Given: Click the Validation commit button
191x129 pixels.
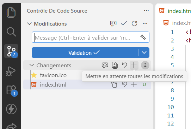Looking at the screenshot, I should click(85, 53).
